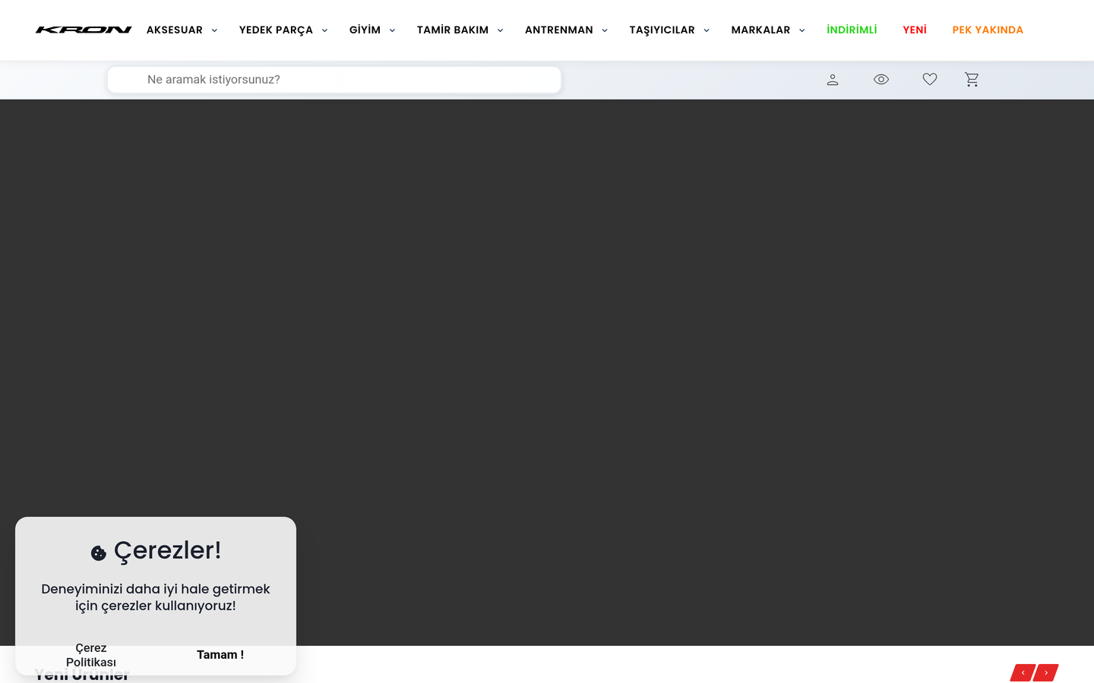Open the TAŞIYICILAR menu
The width and height of the screenshot is (1094, 683).
662,30
